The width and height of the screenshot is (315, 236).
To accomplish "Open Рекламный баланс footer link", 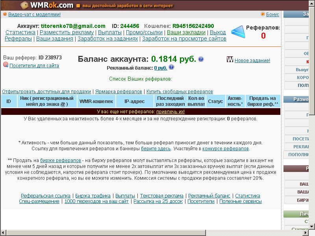I will pyautogui.click(x=209, y=195).
